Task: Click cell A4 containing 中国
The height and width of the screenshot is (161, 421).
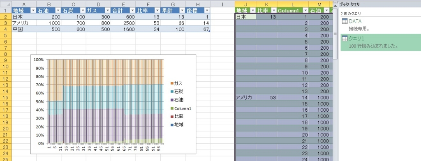Action: 24,29
